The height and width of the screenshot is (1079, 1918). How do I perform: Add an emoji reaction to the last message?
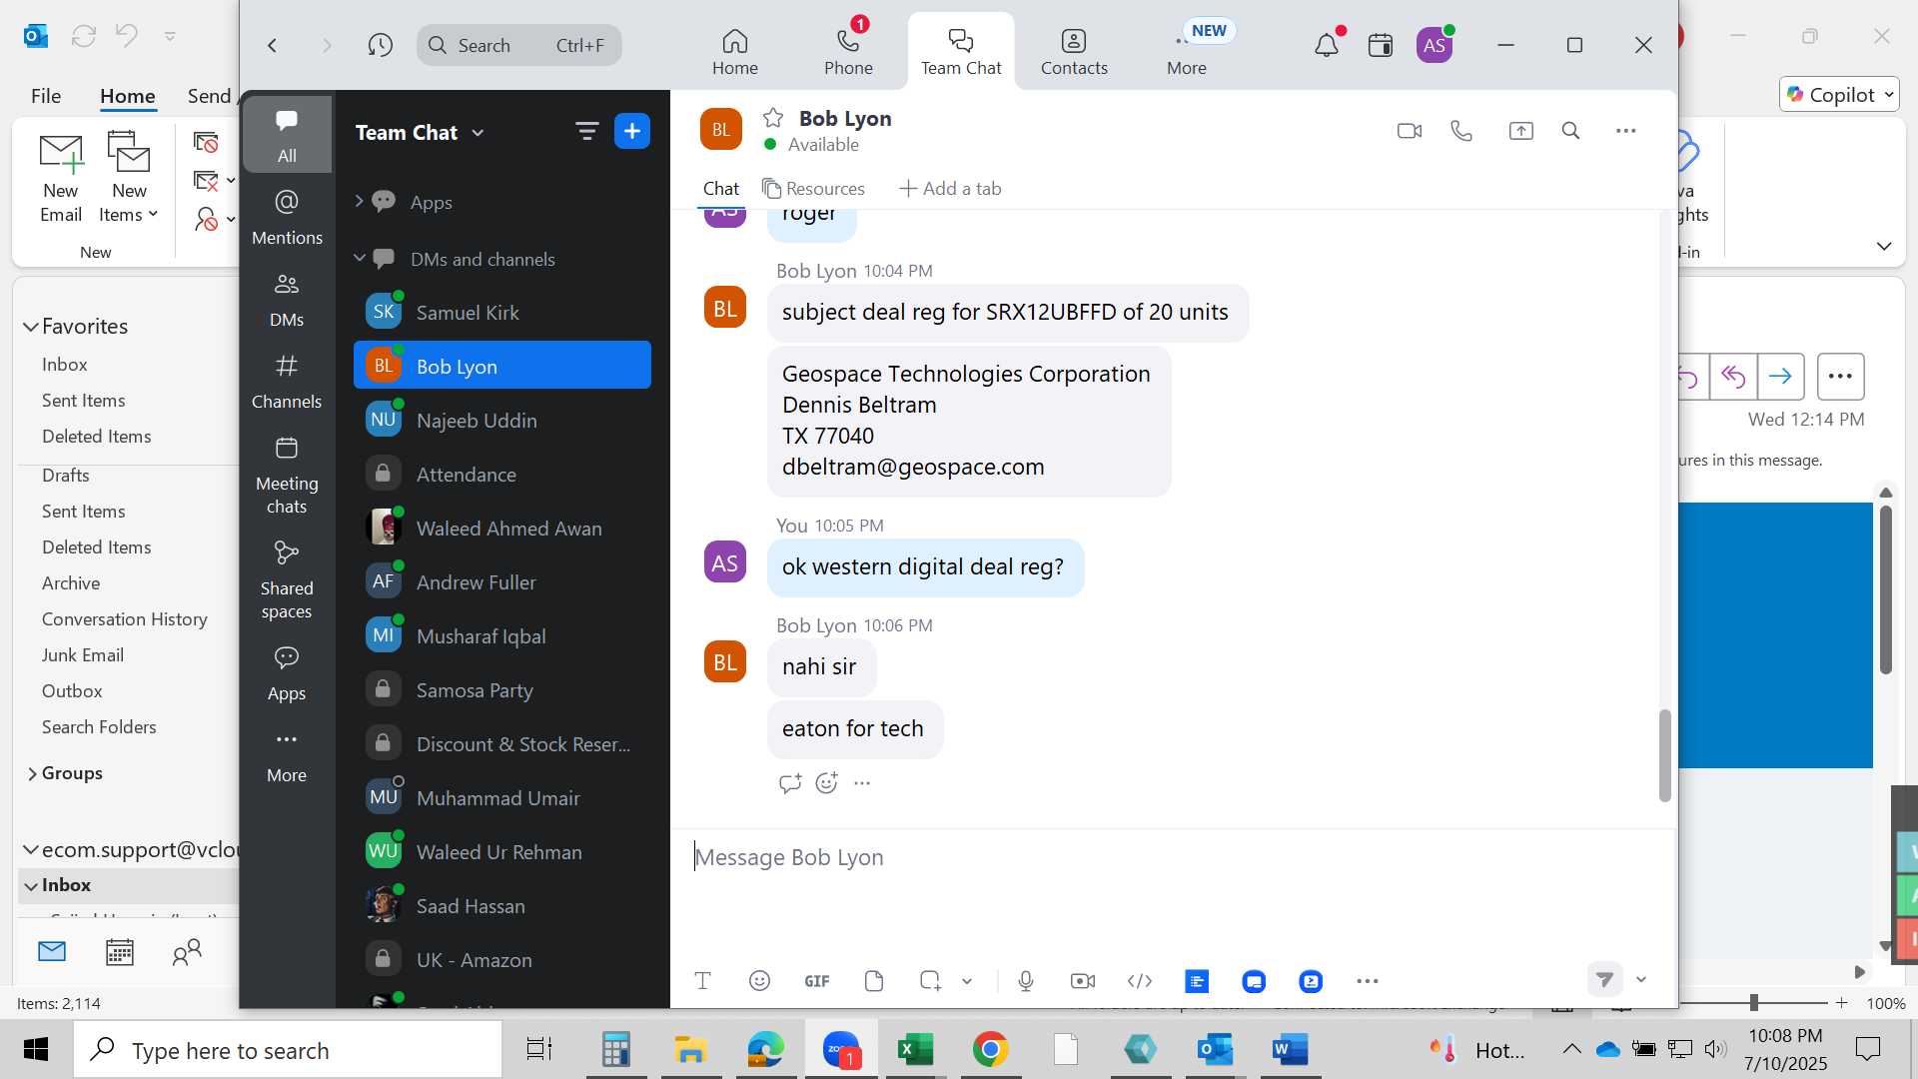[826, 783]
